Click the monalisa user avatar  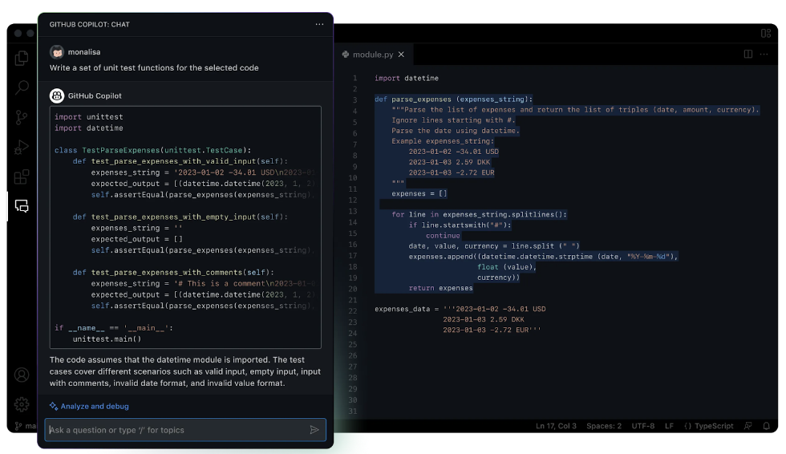pyautogui.click(x=57, y=51)
